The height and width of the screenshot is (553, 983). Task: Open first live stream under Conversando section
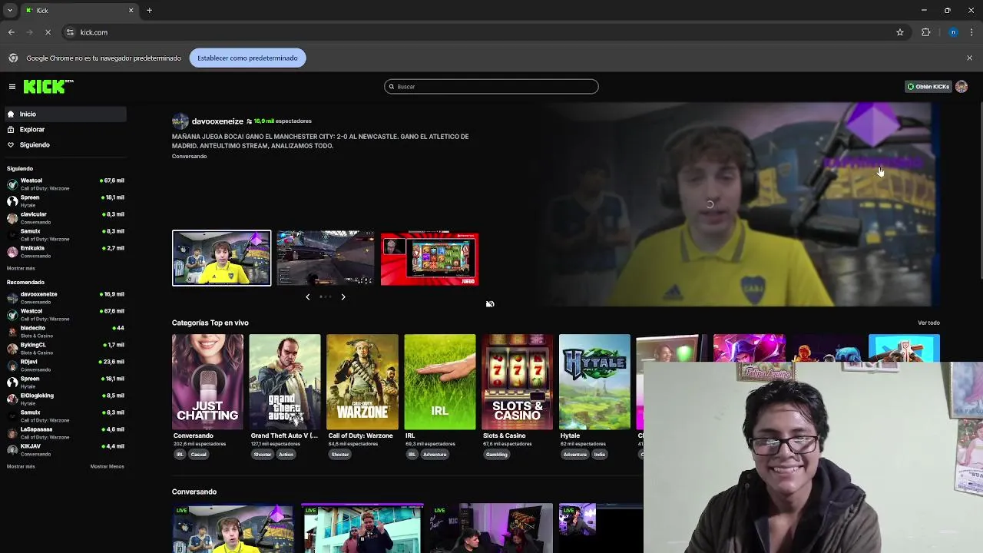point(233,528)
